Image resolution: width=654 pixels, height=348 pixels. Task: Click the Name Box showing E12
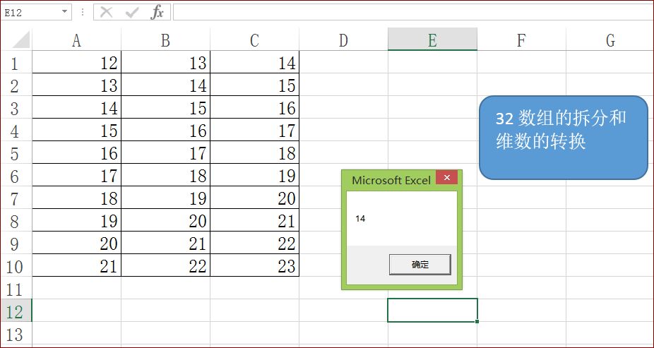(36, 12)
